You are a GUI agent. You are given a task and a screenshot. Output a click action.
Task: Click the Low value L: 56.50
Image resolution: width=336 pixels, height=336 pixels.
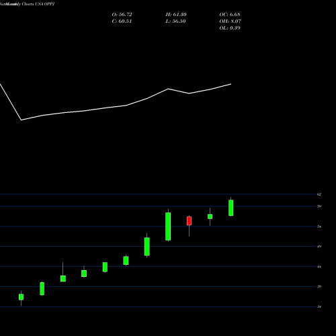[175, 22]
